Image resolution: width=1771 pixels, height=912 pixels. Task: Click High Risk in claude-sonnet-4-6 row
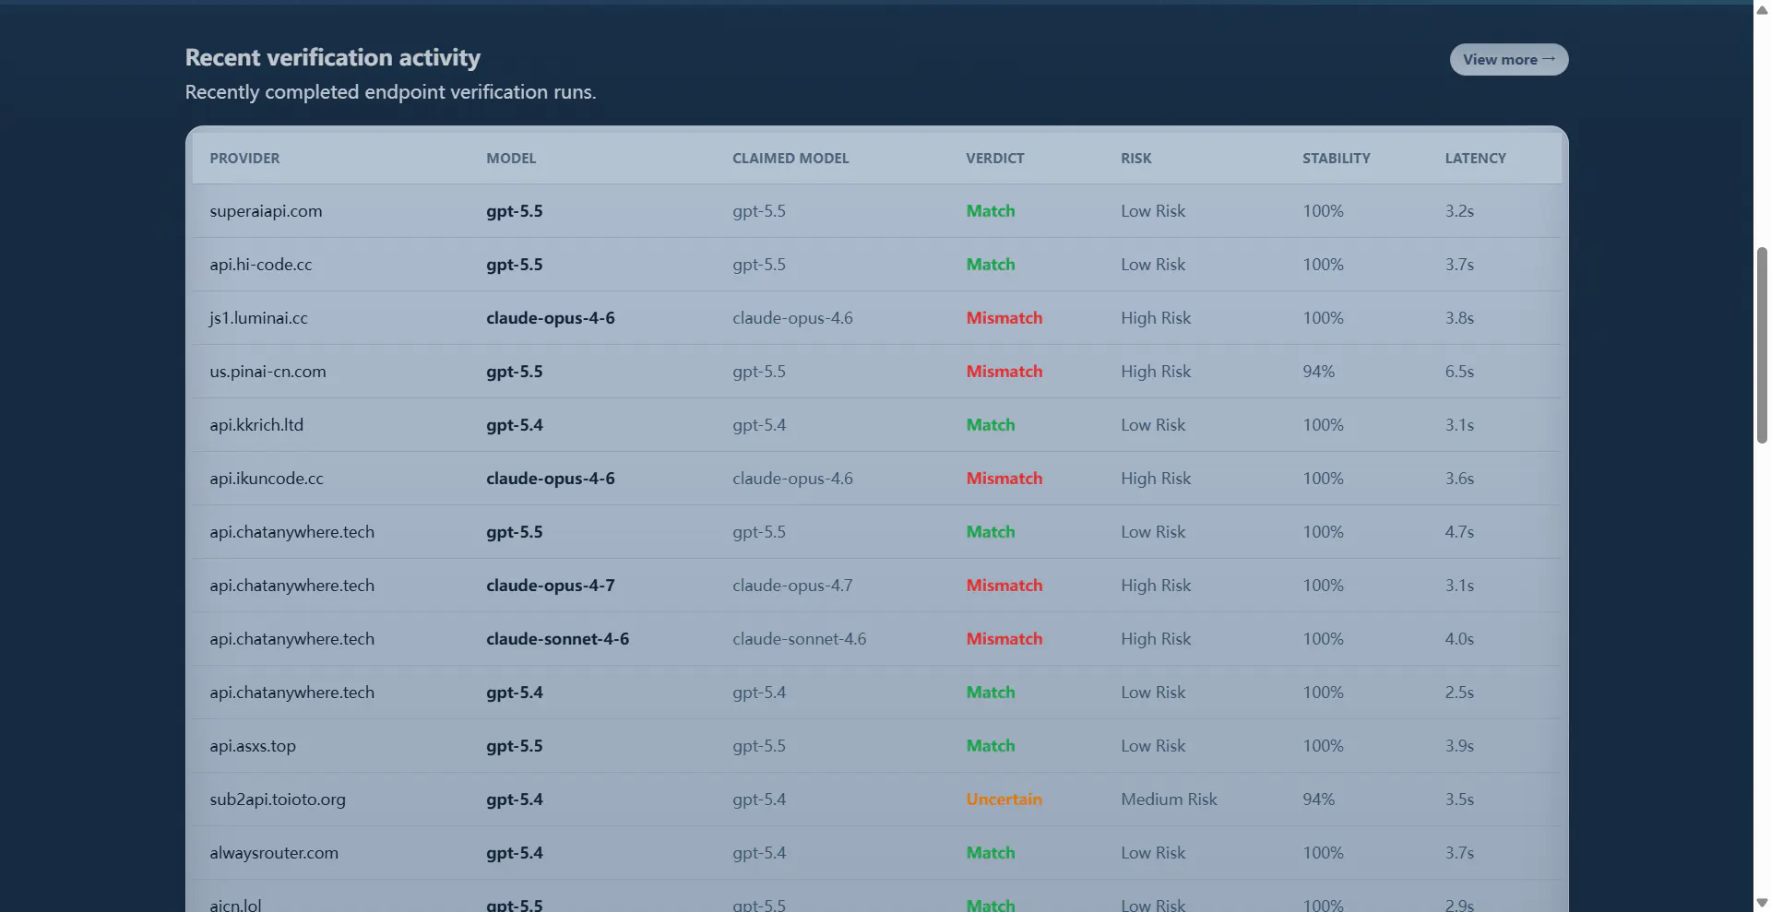[x=1156, y=639]
